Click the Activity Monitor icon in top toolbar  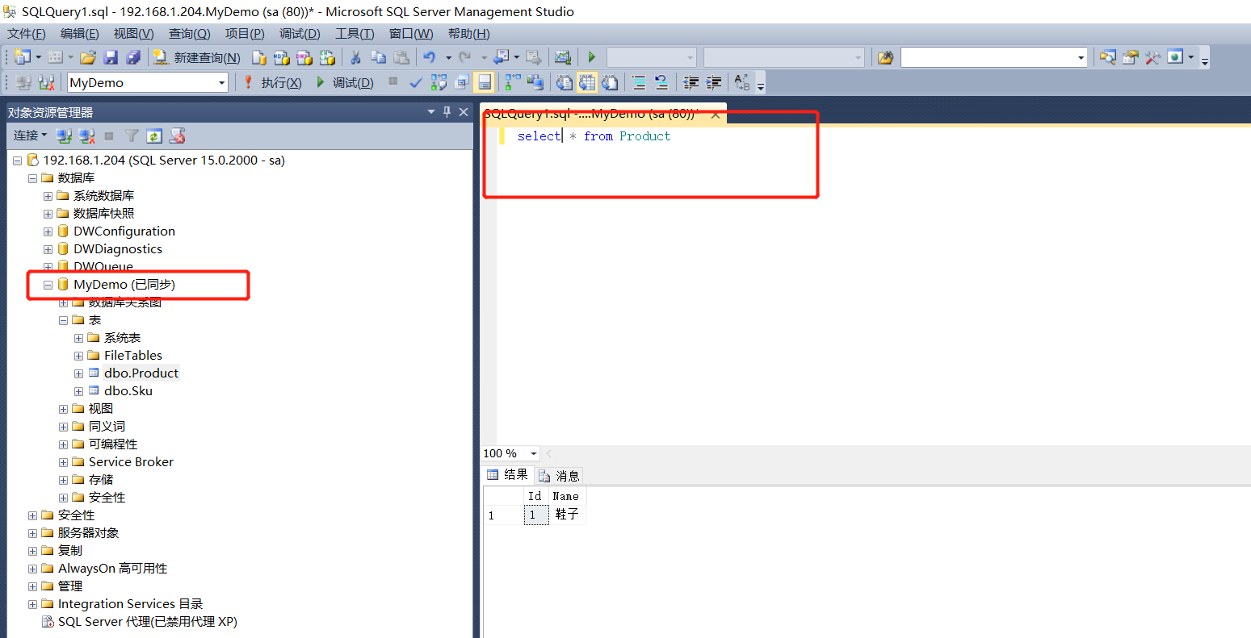click(563, 57)
